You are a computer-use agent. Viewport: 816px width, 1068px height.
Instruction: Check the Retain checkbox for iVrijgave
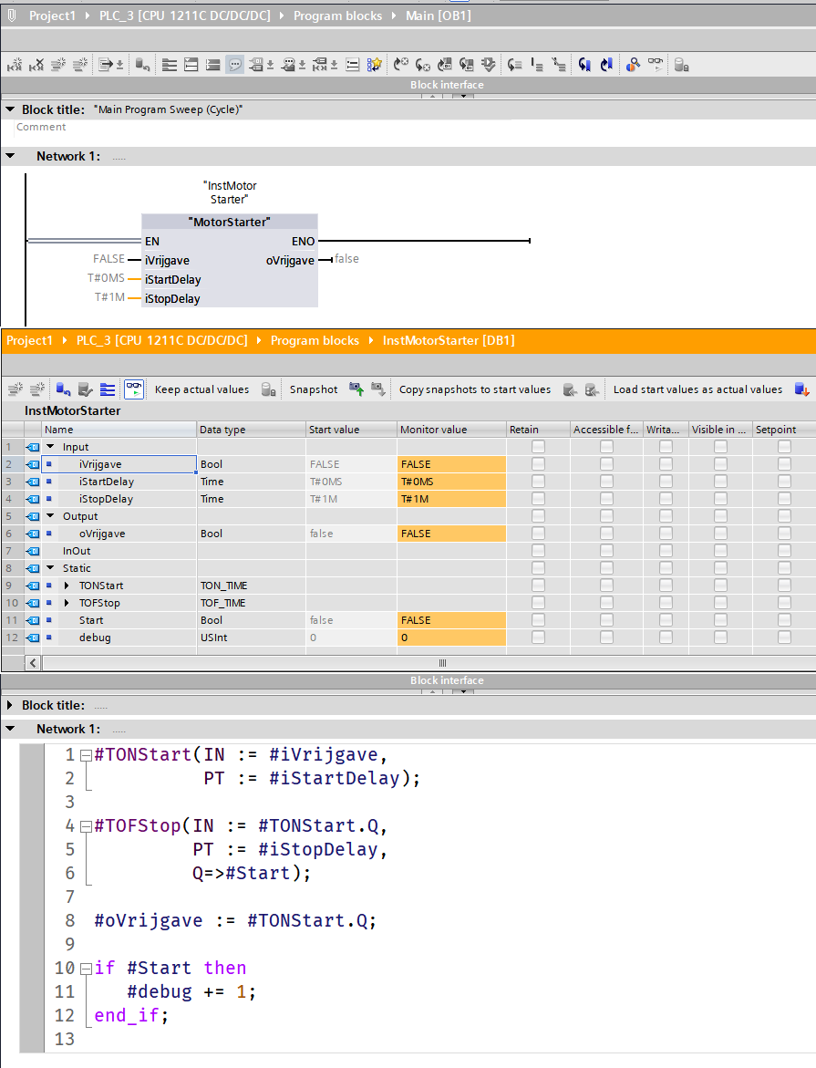(x=538, y=464)
